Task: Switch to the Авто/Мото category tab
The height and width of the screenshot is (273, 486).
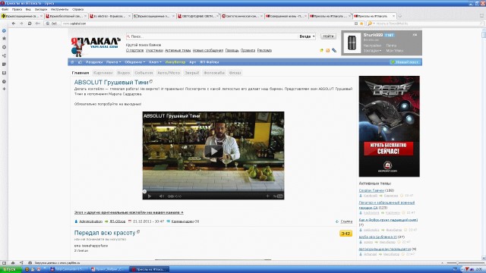Action: (x=169, y=73)
